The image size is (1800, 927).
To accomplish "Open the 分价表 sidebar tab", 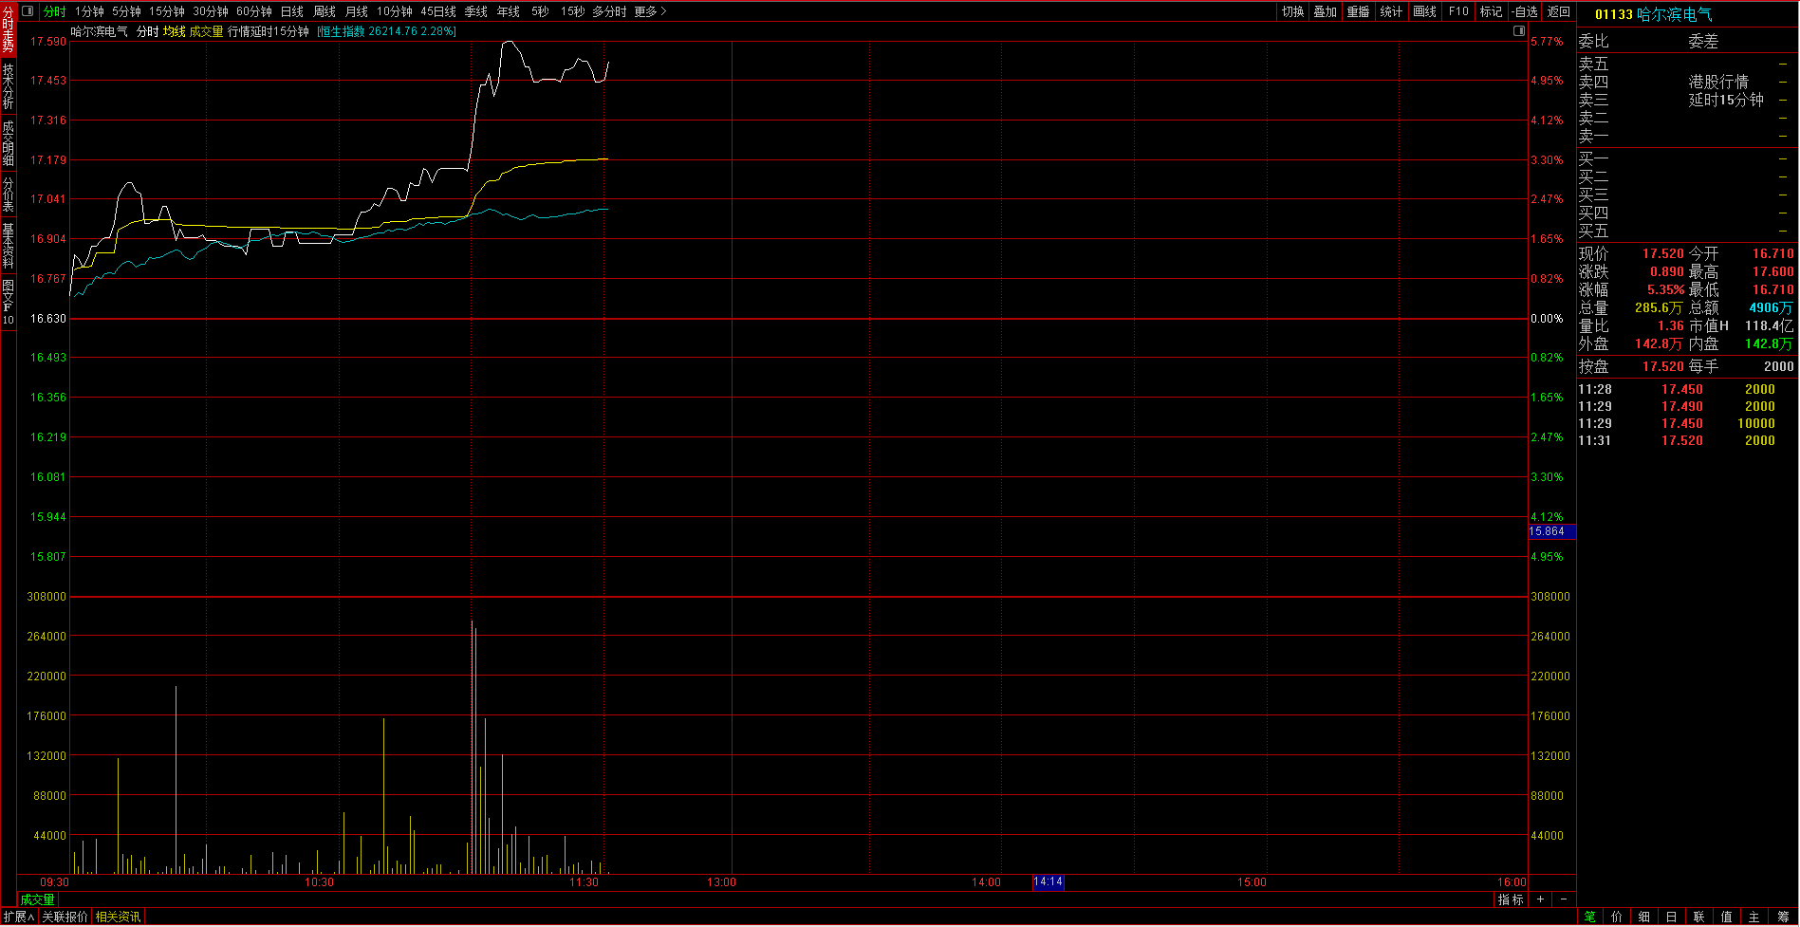I will pos(8,194).
